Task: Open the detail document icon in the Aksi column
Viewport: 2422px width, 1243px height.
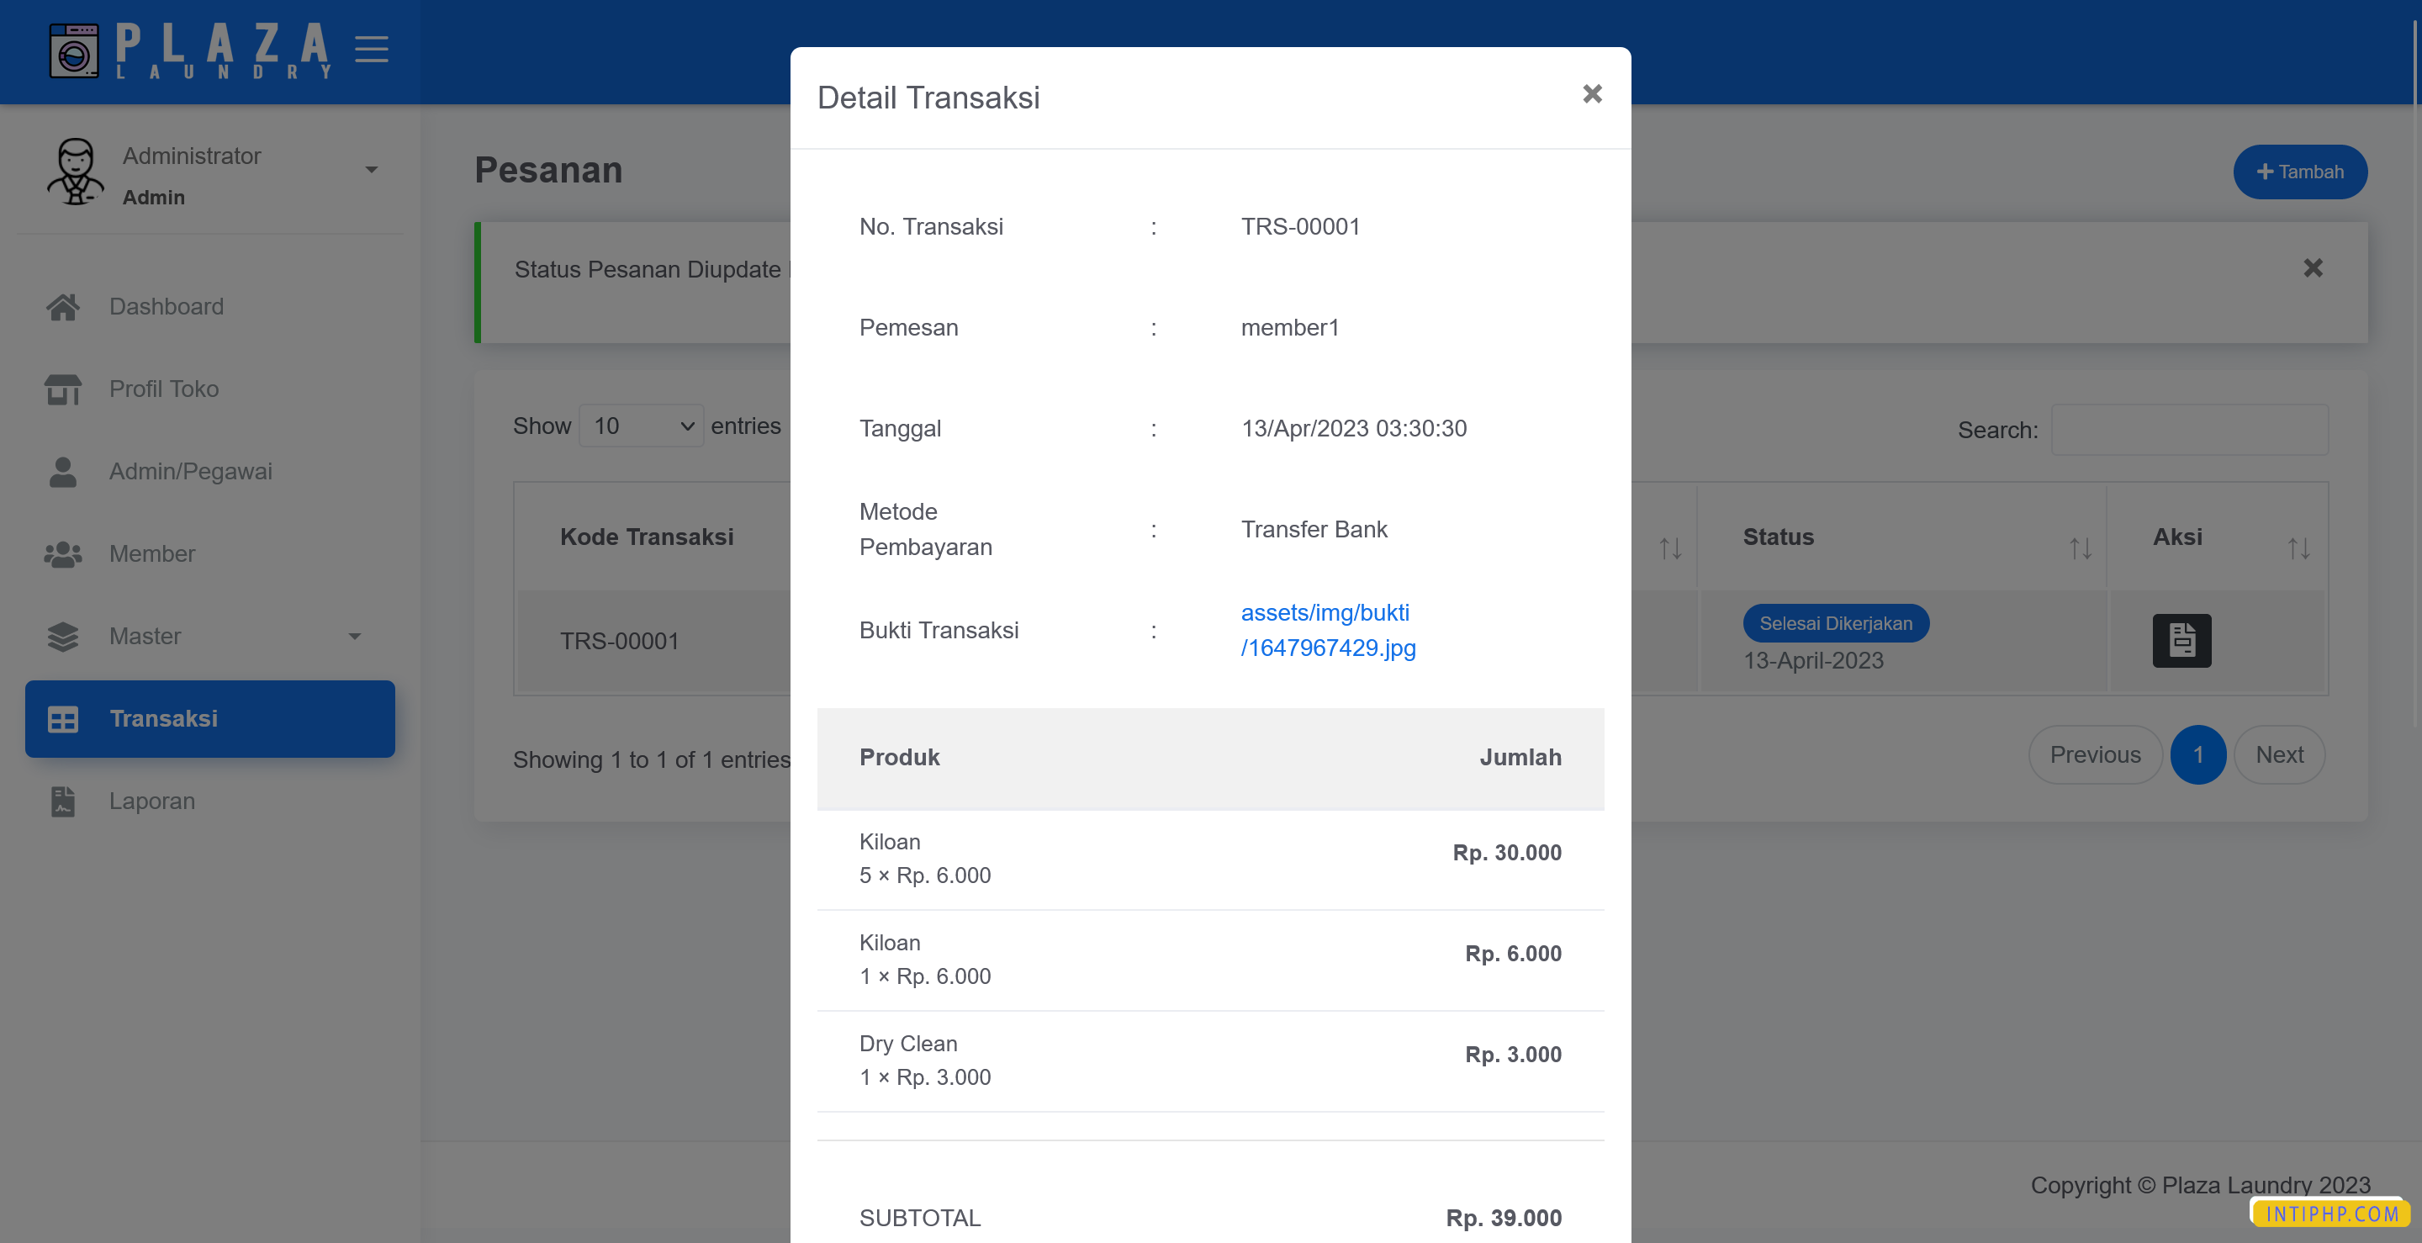Action: tap(2181, 640)
